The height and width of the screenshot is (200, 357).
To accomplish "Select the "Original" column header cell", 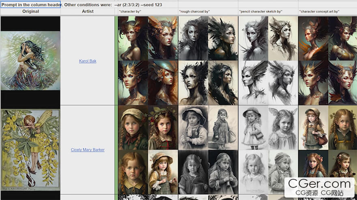I will 30,11.
